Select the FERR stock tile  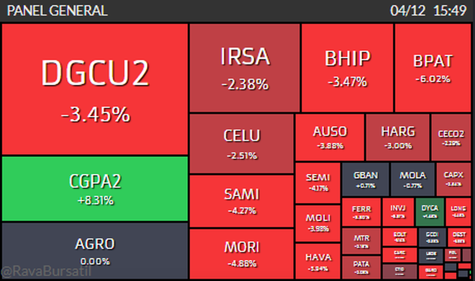tap(361, 212)
